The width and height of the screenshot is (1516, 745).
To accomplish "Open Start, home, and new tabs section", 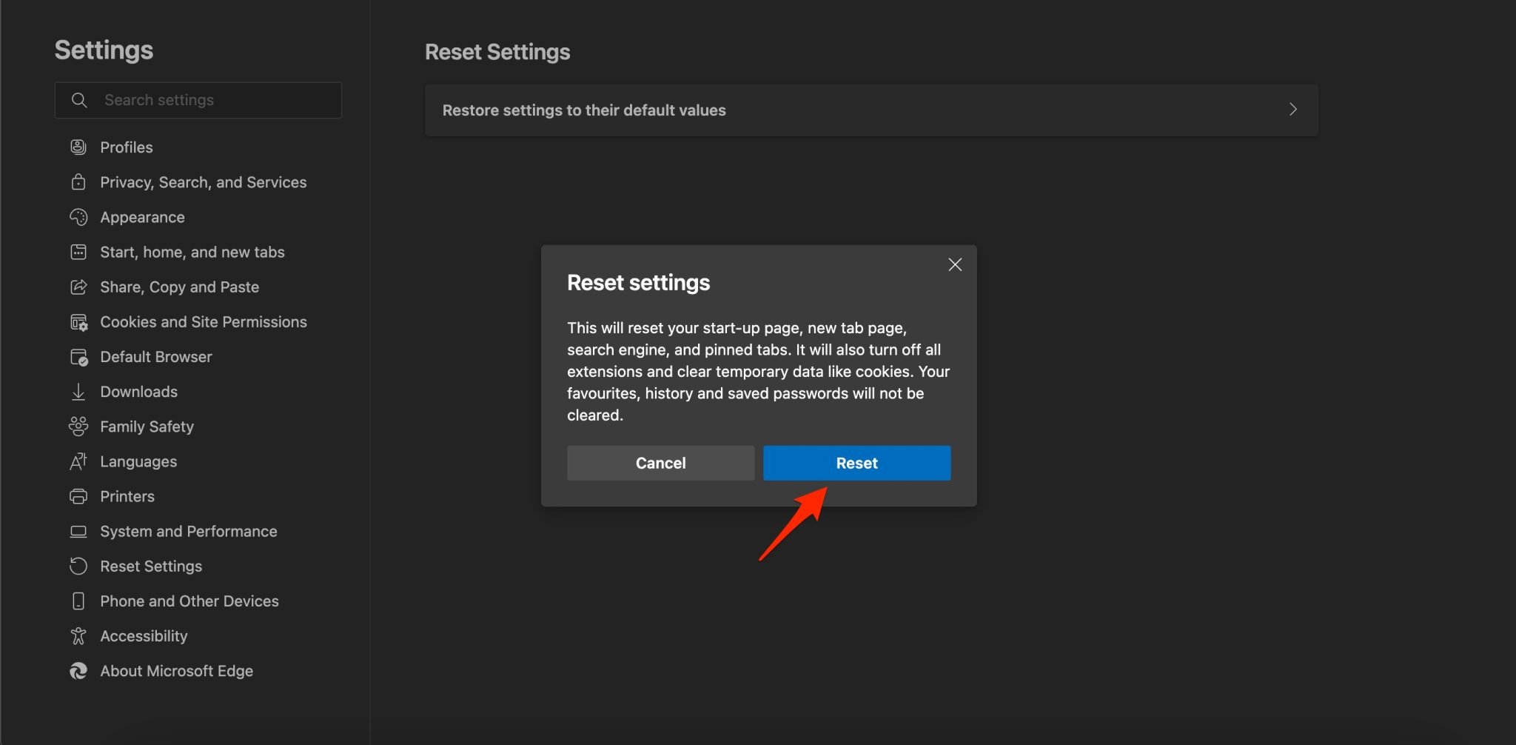I will pos(192,252).
